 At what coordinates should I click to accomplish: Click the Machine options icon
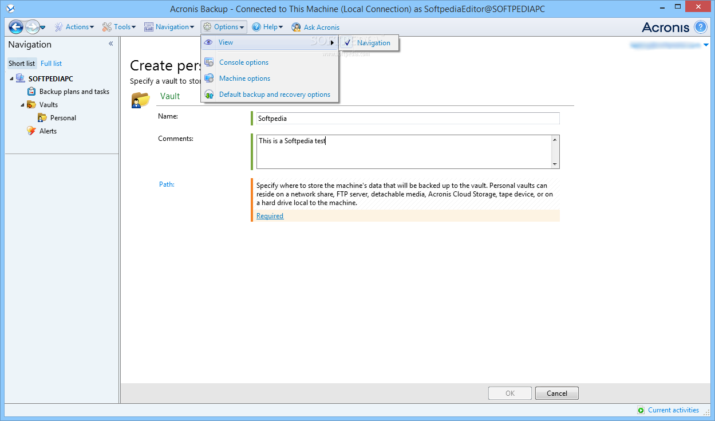[x=209, y=78]
